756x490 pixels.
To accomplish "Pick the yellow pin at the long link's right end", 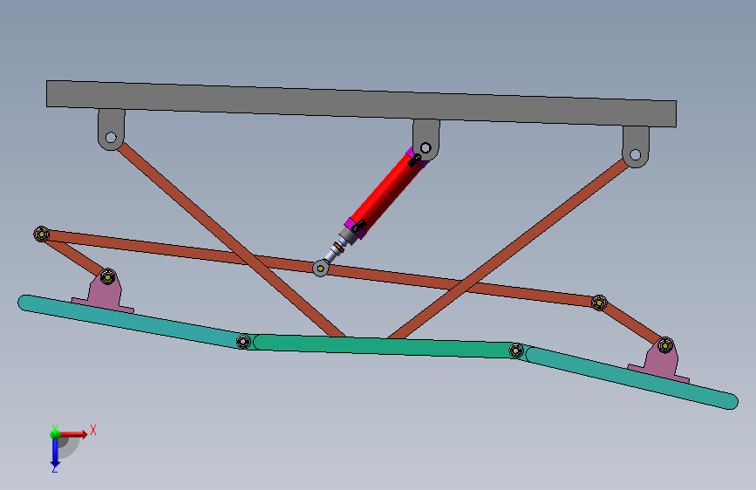I will tap(599, 303).
